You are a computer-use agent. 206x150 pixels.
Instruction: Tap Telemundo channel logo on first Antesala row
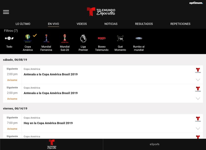pos(198,70)
